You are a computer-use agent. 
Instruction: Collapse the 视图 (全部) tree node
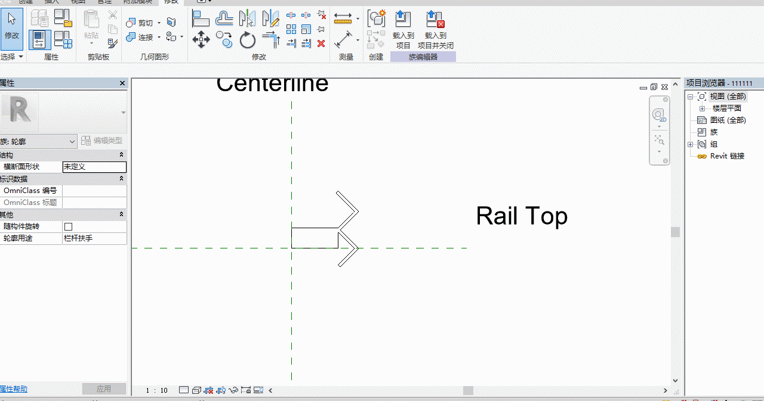pos(691,97)
